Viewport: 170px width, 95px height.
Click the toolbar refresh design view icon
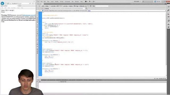[91, 6]
